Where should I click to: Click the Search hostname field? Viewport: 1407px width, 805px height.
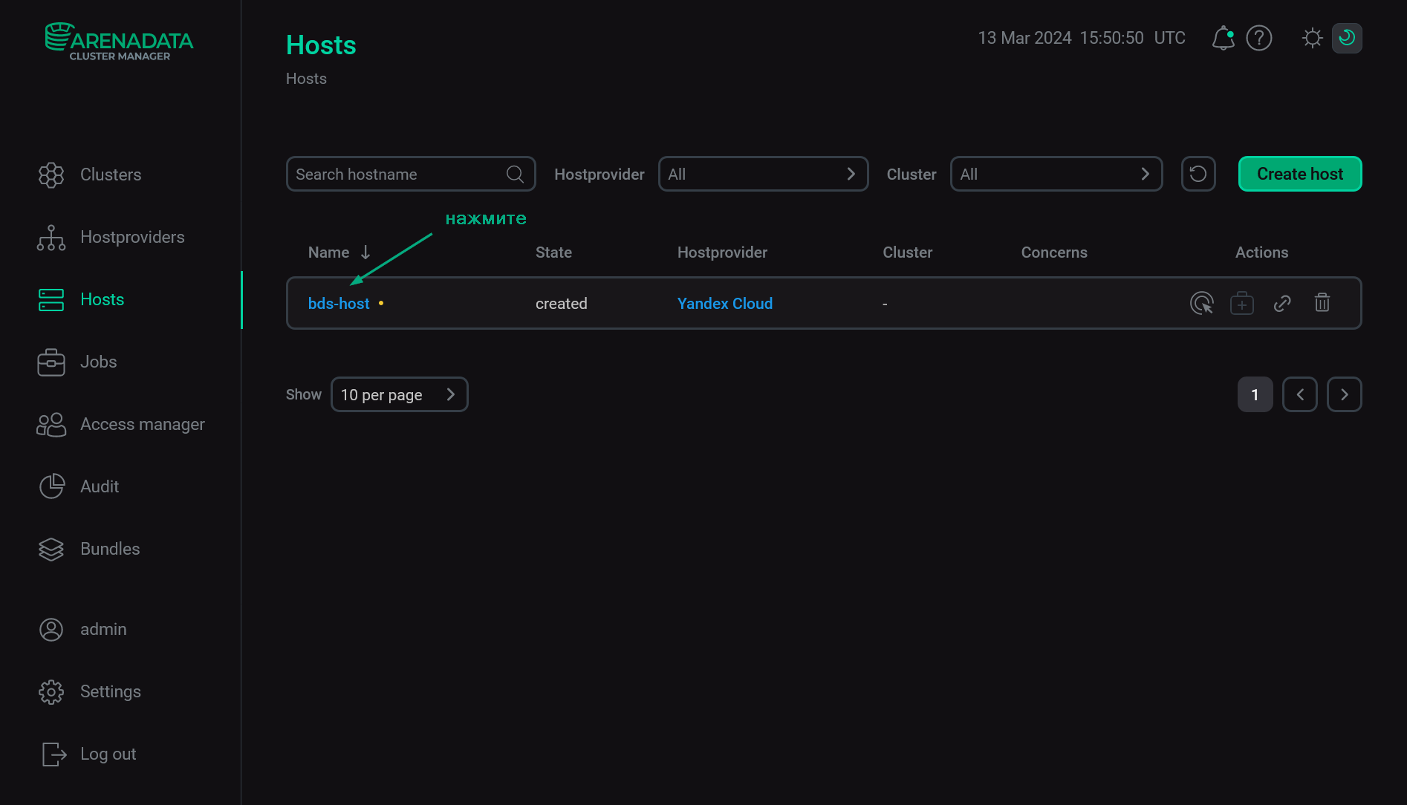point(411,174)
